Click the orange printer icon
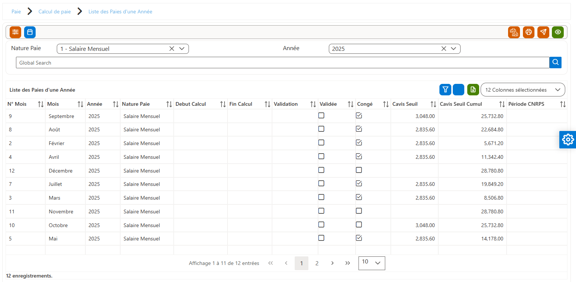 (528, 32)
